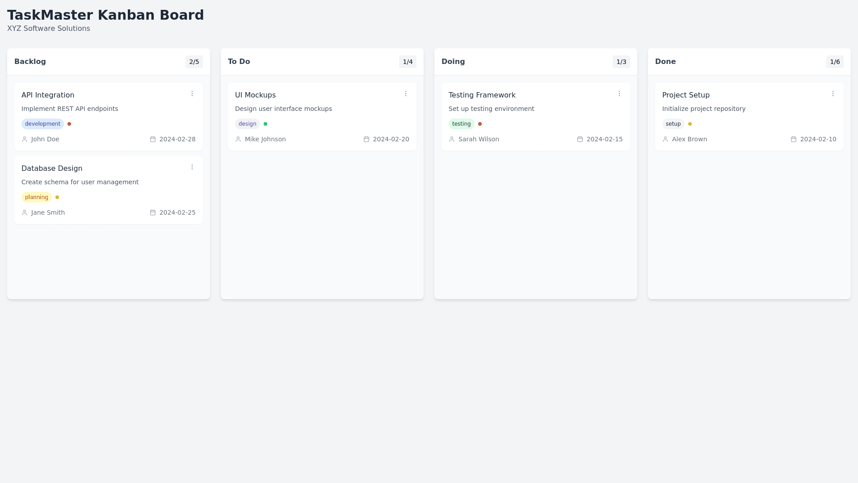Click the planning tag label
The height and width of the screenshot is (483, 858).
click(37, 197)
